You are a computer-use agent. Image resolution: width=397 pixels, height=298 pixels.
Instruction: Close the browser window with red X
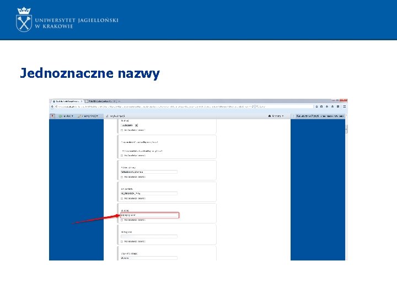point(344,100)
